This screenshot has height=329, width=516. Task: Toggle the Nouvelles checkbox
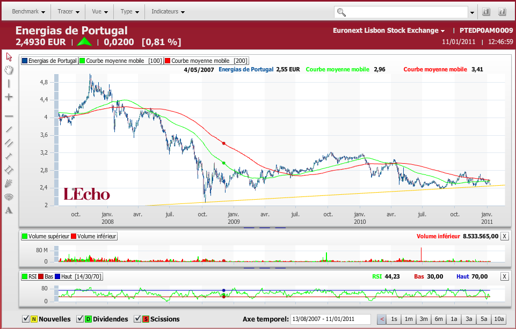click(26, 319)
